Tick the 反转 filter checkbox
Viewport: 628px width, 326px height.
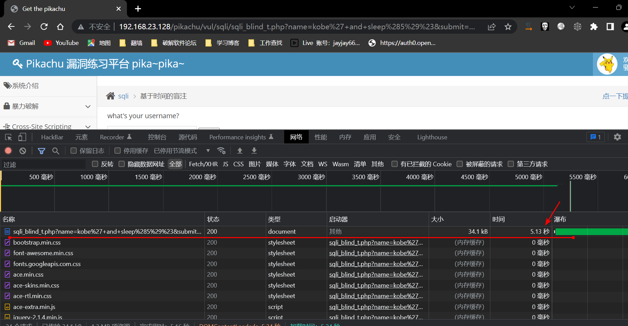(95, 164)
